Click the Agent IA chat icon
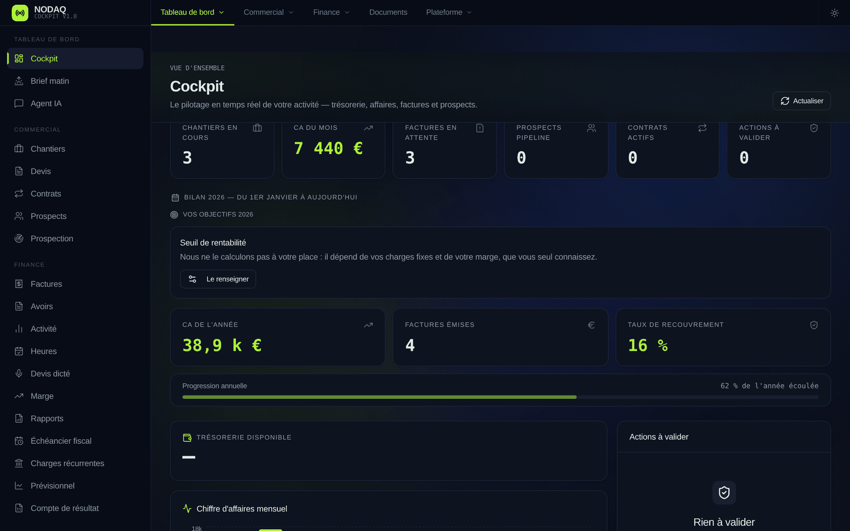Image resolution: width=850 pixels, height=531 pixels. (x=19, y=104)
